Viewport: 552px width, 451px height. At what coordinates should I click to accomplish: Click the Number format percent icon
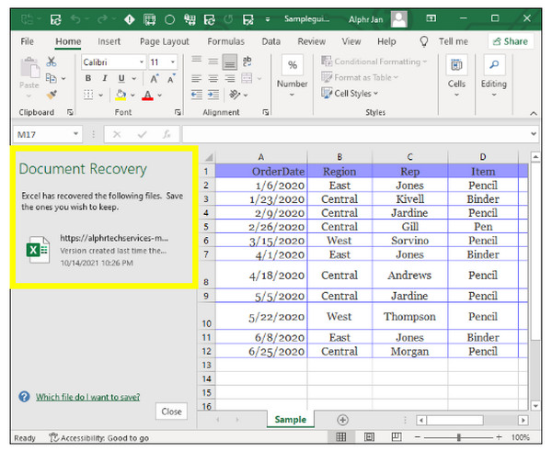[x=292, y=65]
